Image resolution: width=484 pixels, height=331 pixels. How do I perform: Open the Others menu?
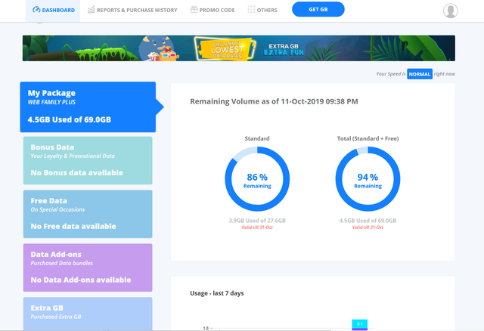[x=262, y=10]
